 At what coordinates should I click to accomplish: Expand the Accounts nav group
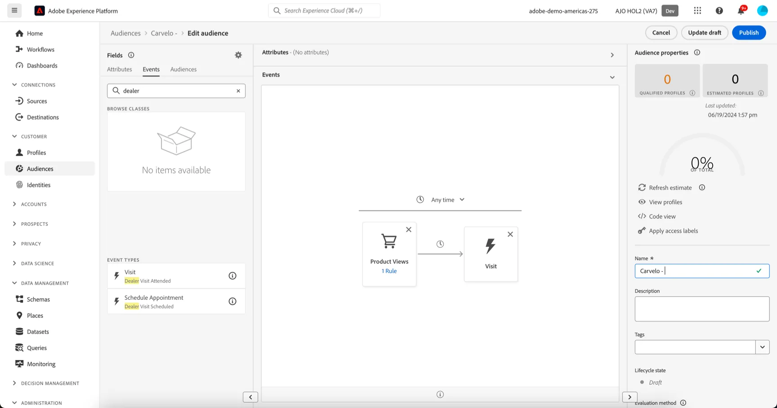[x=14, y=204]
